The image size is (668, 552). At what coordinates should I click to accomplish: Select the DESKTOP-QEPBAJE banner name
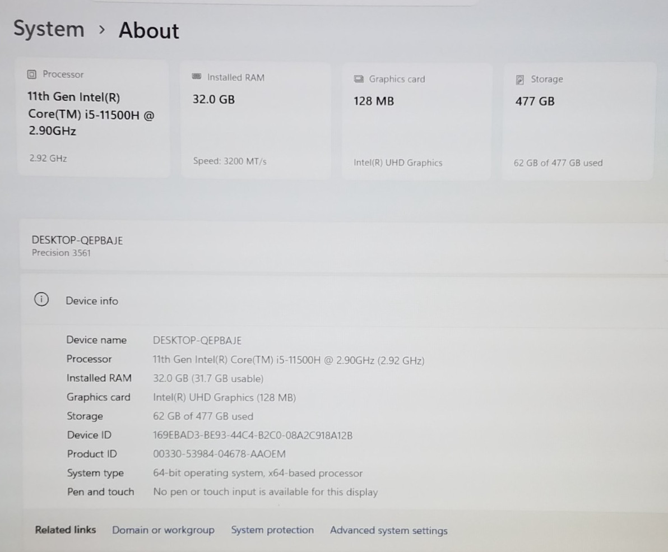[77, 240]
